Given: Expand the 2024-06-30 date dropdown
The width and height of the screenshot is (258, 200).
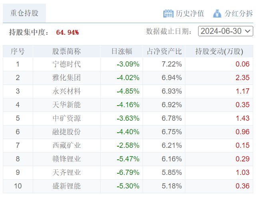Looking at the screenshot, I should 226,31.
